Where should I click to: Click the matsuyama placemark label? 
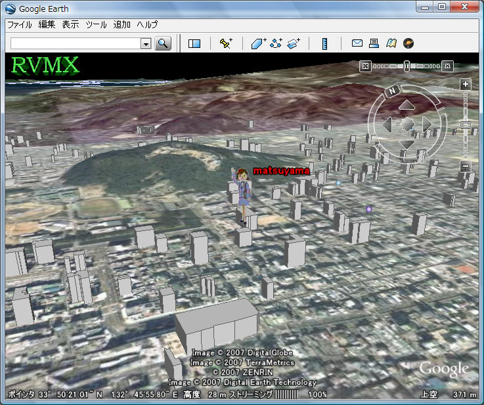pos(280,171)
